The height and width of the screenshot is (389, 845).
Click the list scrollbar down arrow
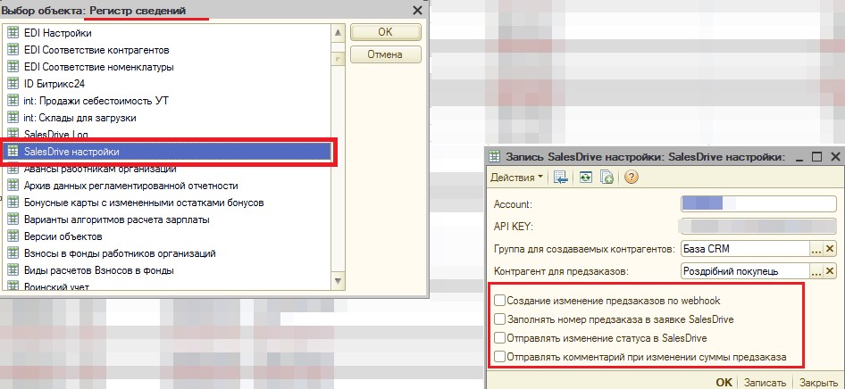click(x=338, y=281)
